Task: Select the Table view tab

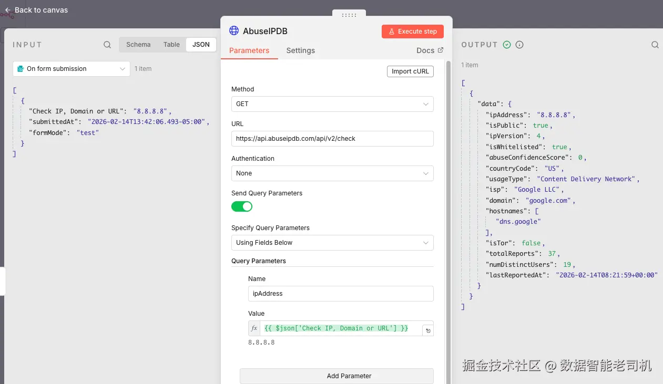Action: 171,45
